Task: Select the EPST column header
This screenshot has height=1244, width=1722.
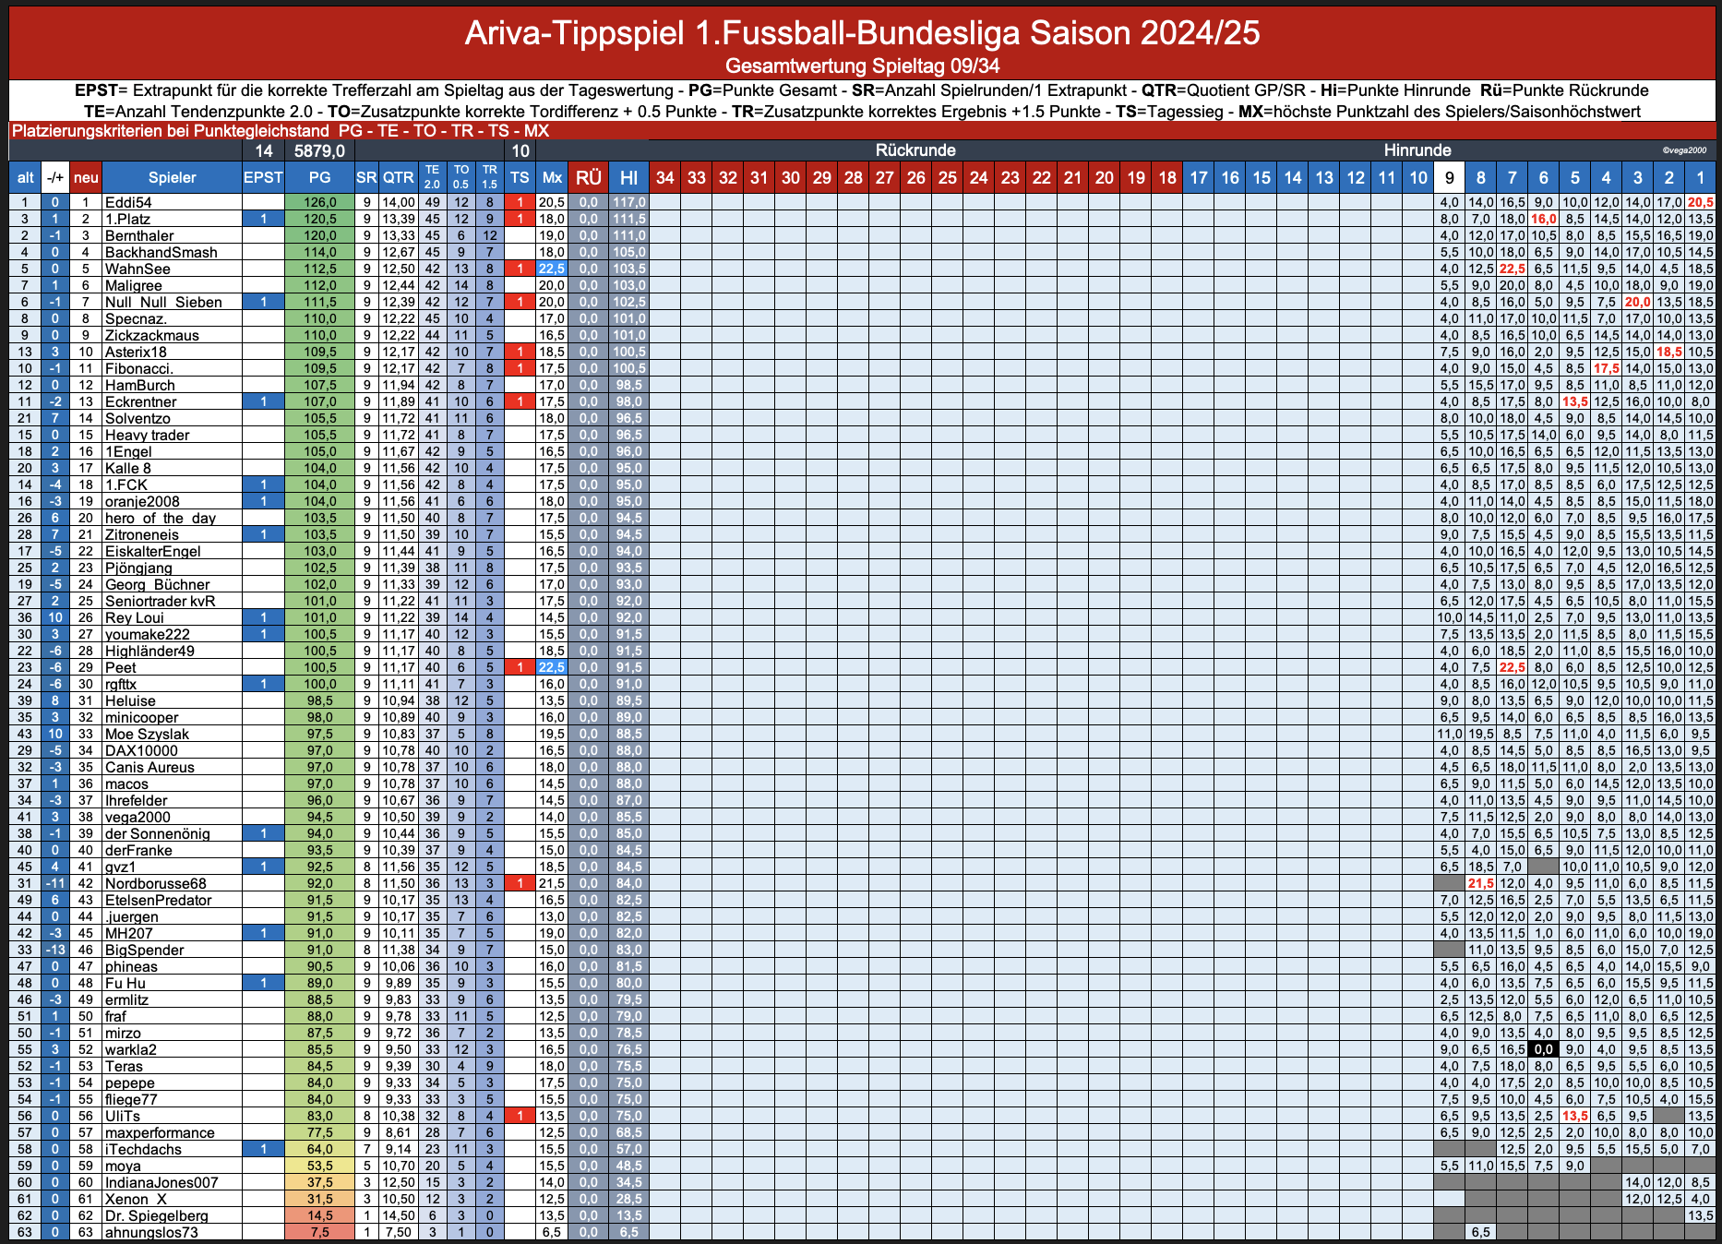Action: tap(263, 177)
